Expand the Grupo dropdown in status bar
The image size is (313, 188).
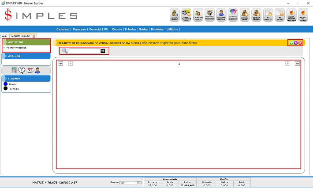click(139, 182)
